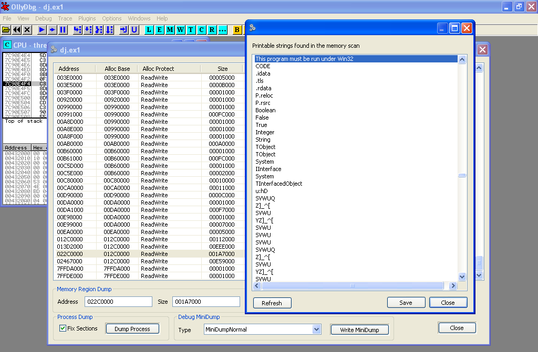
Task: Pause execution with the Pause icon
Action: [x=63, y=30]
